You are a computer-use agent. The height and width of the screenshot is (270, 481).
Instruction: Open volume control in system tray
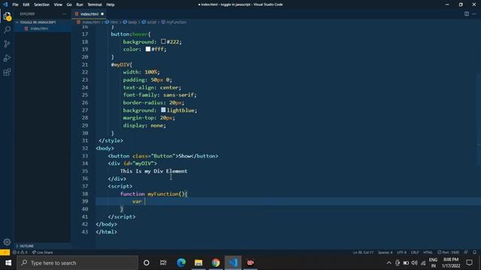[414, 262]
